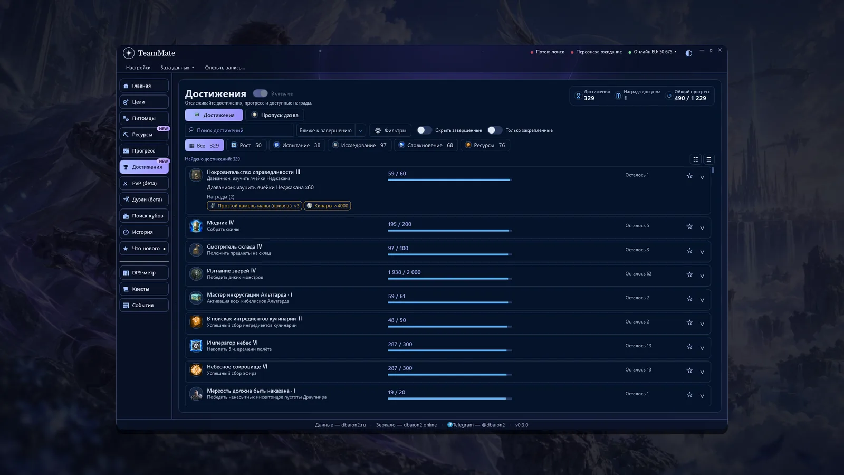Select the Ресурсы 76 category tab

pyautogui.click(x=485, y=145)
